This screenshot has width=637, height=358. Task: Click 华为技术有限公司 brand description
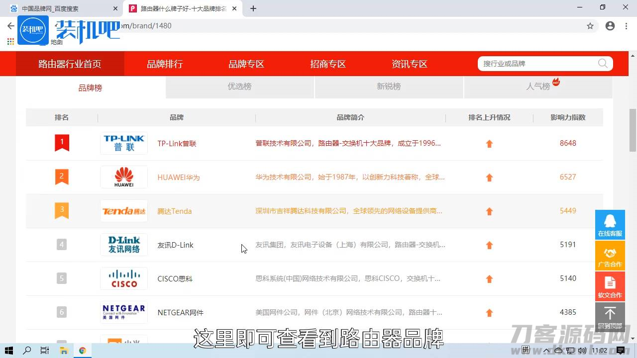(x=350, y=177)
